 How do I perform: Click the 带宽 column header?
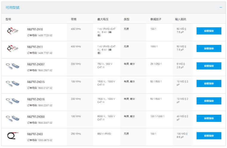coord(73,19)
